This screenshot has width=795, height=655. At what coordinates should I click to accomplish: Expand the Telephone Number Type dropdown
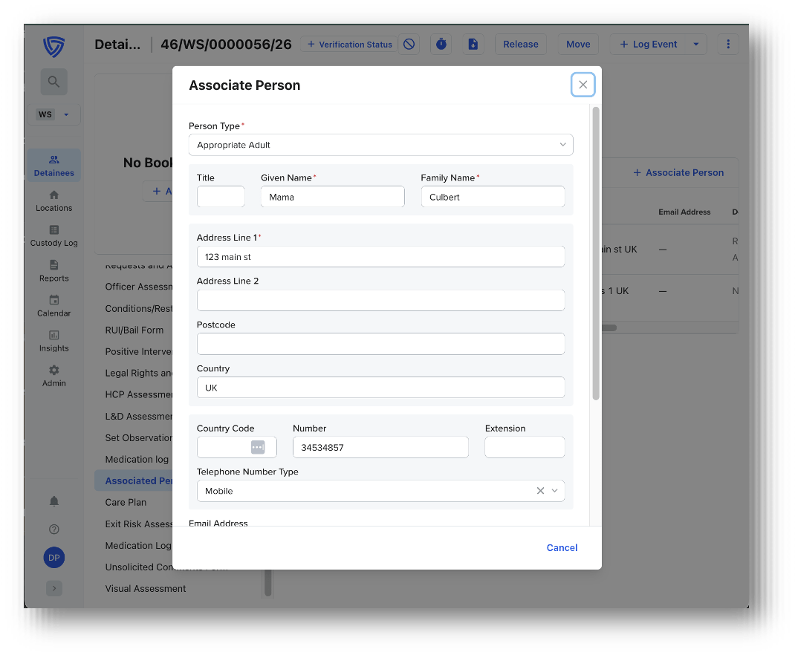coord(555,491)
